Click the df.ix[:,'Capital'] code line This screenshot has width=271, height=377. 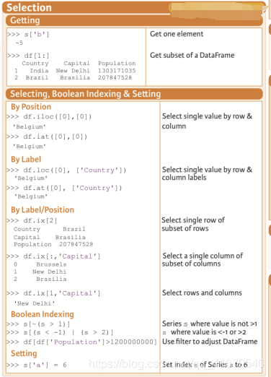click(x=53, y=256)
